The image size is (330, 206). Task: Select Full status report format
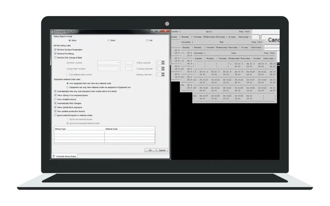147,40
